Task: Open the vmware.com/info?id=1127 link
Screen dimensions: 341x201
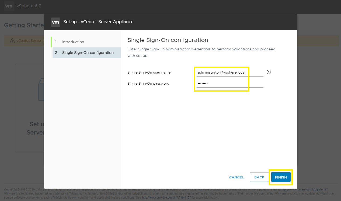Action: [x=166, y=197]
